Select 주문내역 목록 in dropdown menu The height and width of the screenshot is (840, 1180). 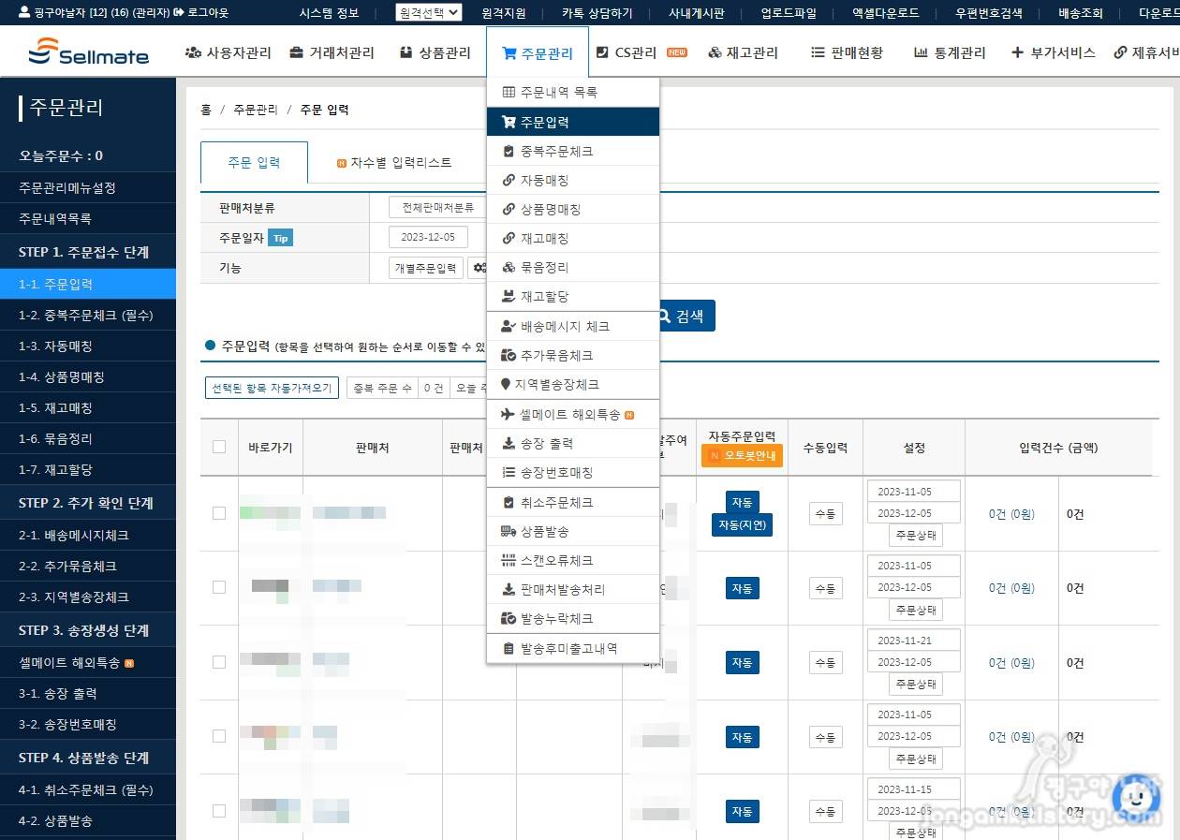click(x=573, y=92)
